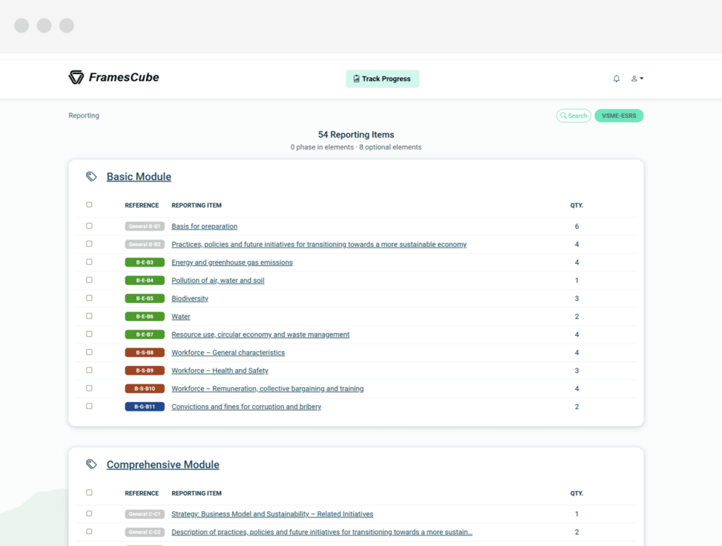Click the green B-E-B7 badge
This screenshot has width=722, height=546.
pyautogui.click(x=145, y=334)
